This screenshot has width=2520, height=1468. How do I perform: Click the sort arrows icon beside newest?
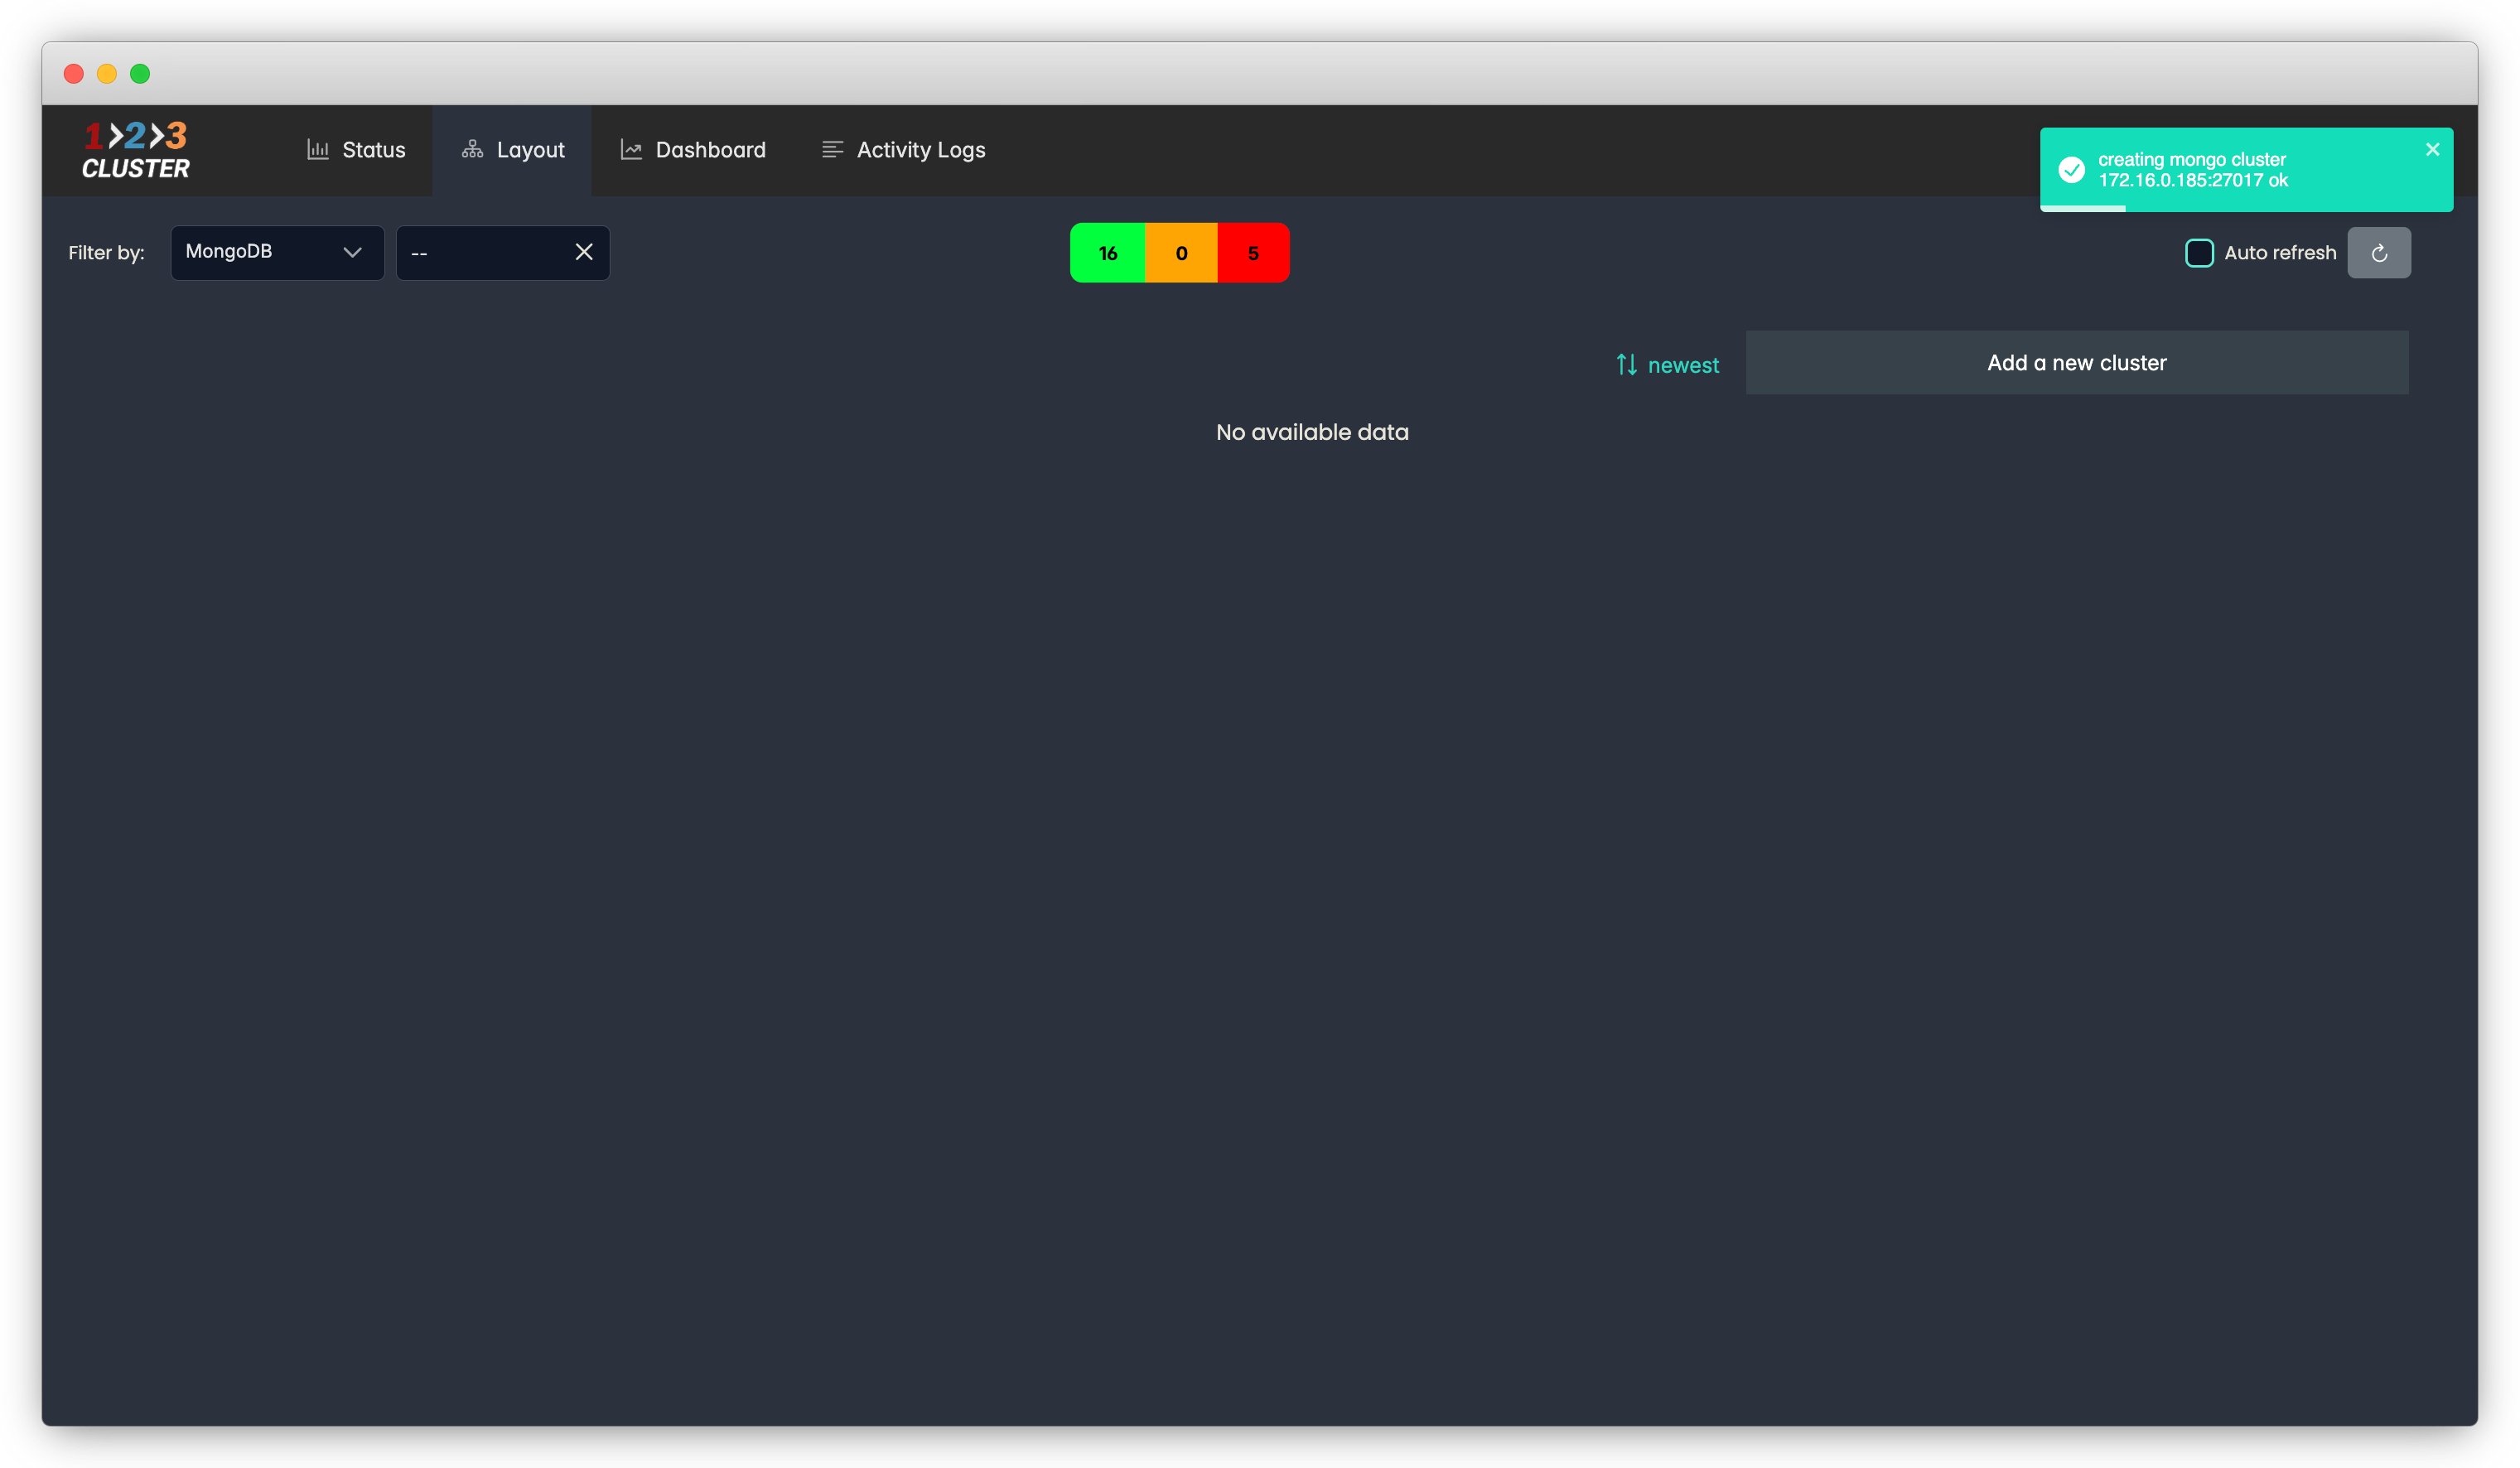(1627, 365)
